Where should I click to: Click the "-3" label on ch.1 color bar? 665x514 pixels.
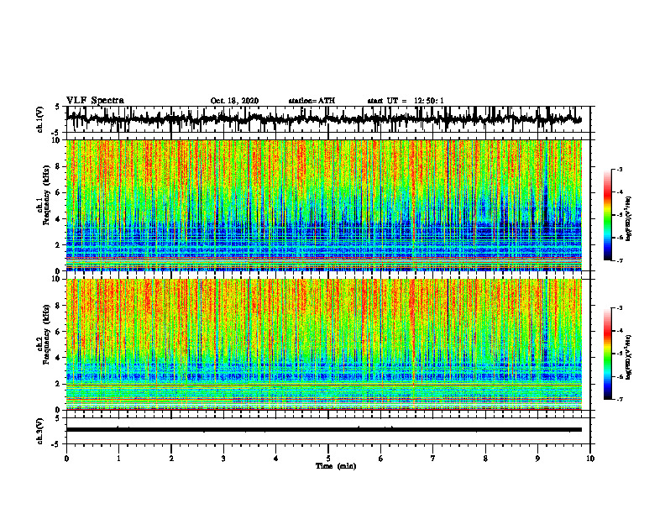tap(619, 169)
